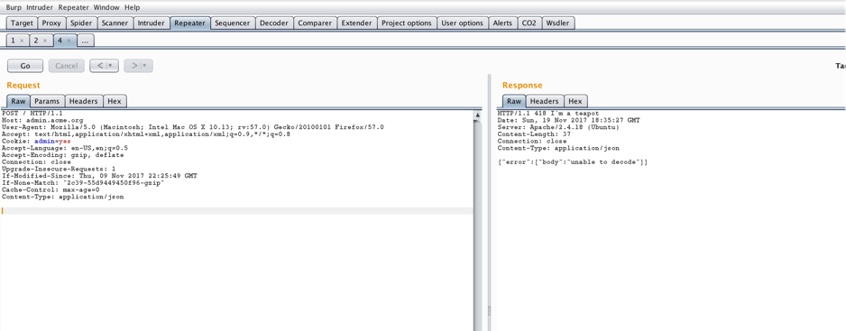The height and width of the screenshot is (331, 846).
Task: Switch to the Response Headers tab
Action: [545, 101]
